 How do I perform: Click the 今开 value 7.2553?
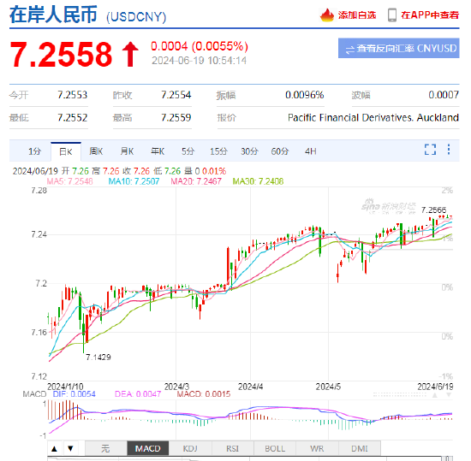73,95
